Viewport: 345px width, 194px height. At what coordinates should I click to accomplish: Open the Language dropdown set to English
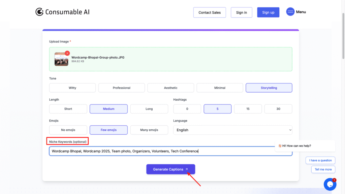pos(233,130)
